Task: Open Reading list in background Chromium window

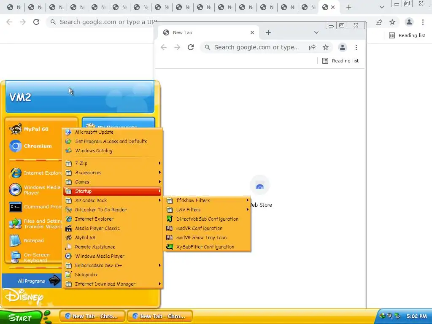Action: (407, 35)
